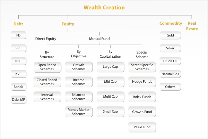Select the Natural Gas box

pos(170,74)
